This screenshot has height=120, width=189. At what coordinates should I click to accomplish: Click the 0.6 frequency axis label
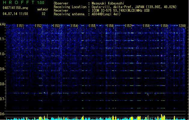[x=2, y=114]
